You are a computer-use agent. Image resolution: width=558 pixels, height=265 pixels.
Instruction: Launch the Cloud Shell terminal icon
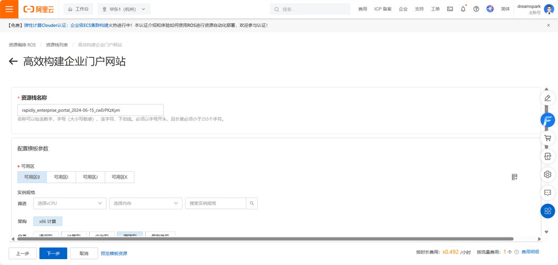click(450, 9)
